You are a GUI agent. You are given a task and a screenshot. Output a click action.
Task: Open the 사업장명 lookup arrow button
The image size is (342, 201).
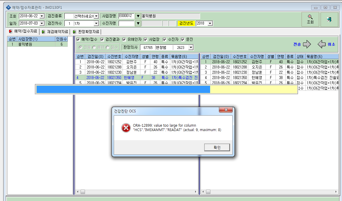(x=138, y=16)
